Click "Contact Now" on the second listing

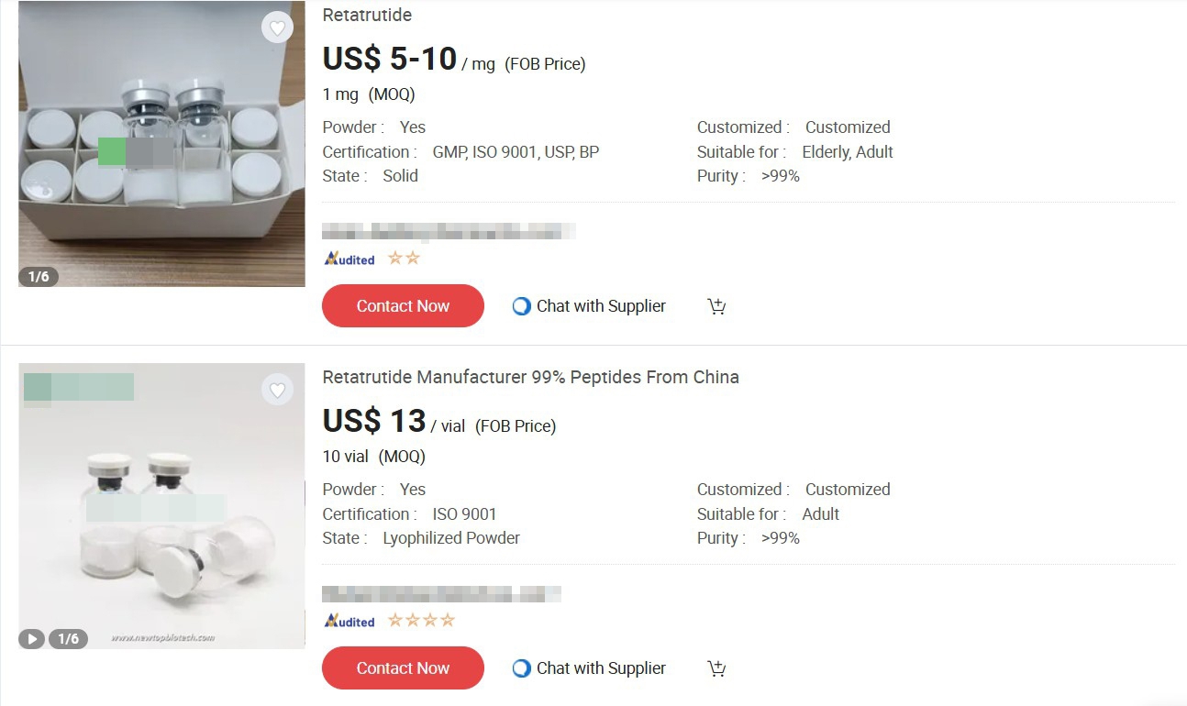coord(403,668)
